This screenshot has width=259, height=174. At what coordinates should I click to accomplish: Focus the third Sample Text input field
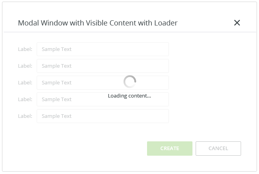103,82
